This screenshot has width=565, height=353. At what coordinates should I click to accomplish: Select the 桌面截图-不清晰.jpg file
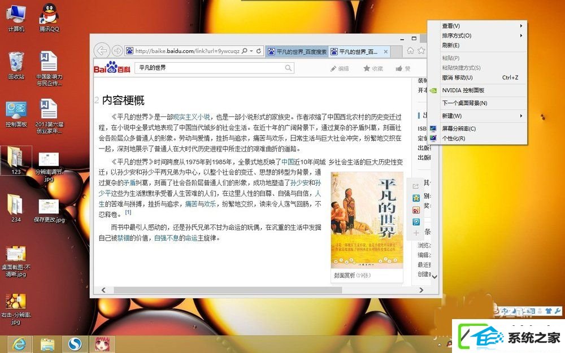[16, 262]
